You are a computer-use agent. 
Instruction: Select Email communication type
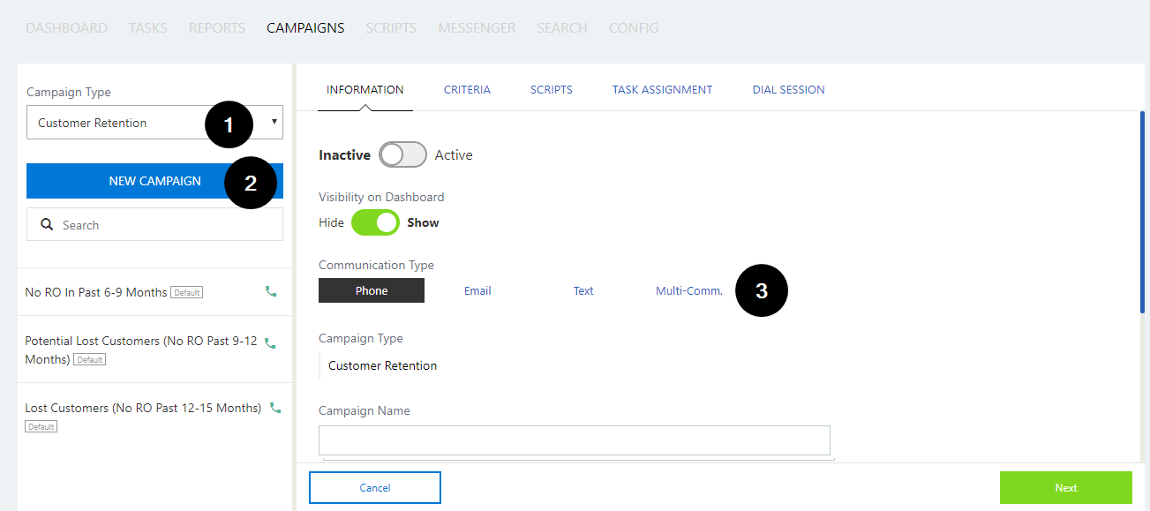point(477,290)
